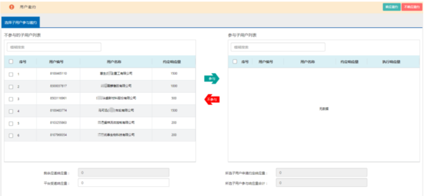Tick the checkbox for row 5 (8103255863)
The image size is (424, 196).
(11, 123)
